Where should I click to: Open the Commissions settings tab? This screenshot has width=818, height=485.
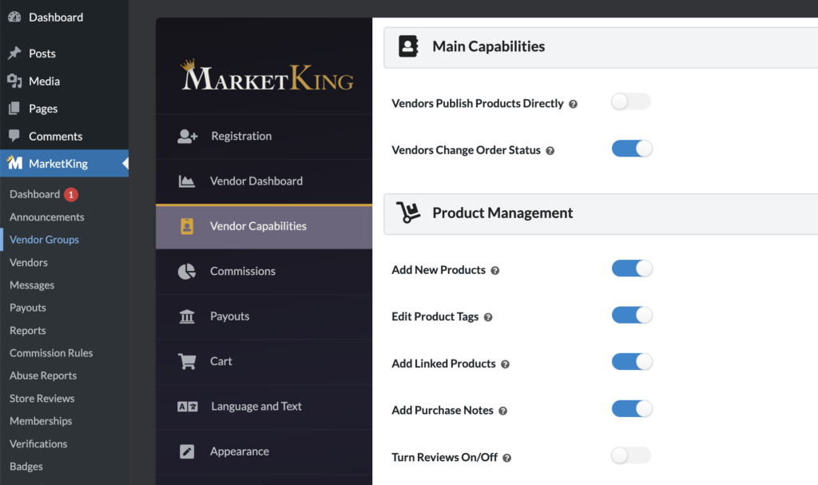point(264,271)
